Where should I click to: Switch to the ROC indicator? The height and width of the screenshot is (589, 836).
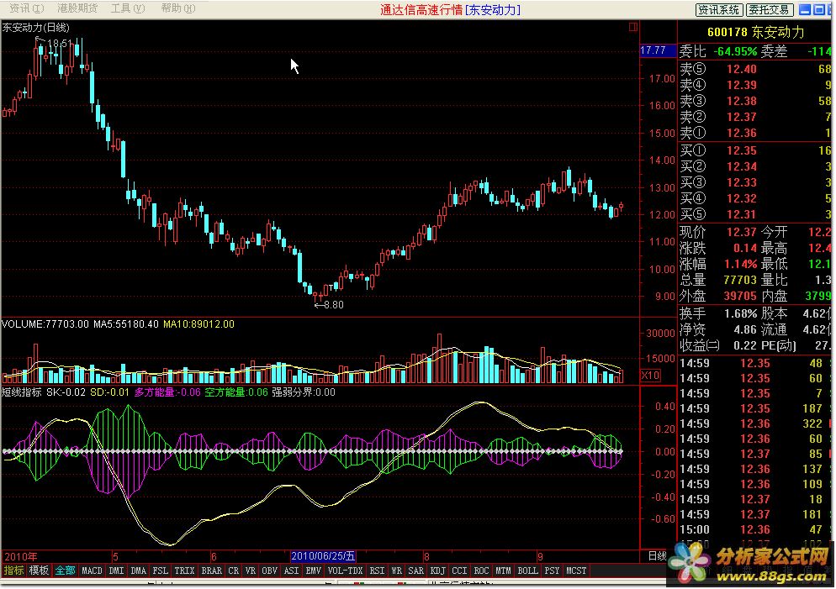pyautogui.click(x=481, y=571)
